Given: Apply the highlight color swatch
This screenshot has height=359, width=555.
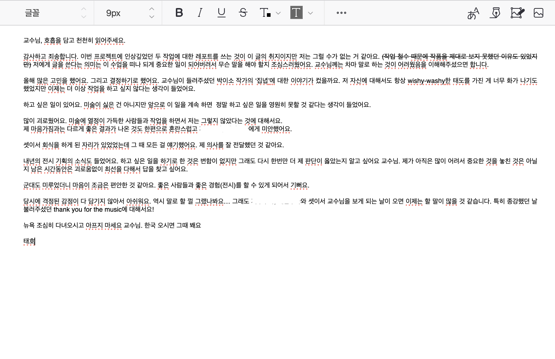Looking at the screenshot, I should click(296, 13).
